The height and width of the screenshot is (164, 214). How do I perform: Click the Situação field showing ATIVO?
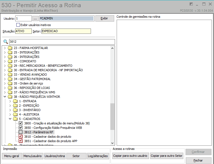23,31
